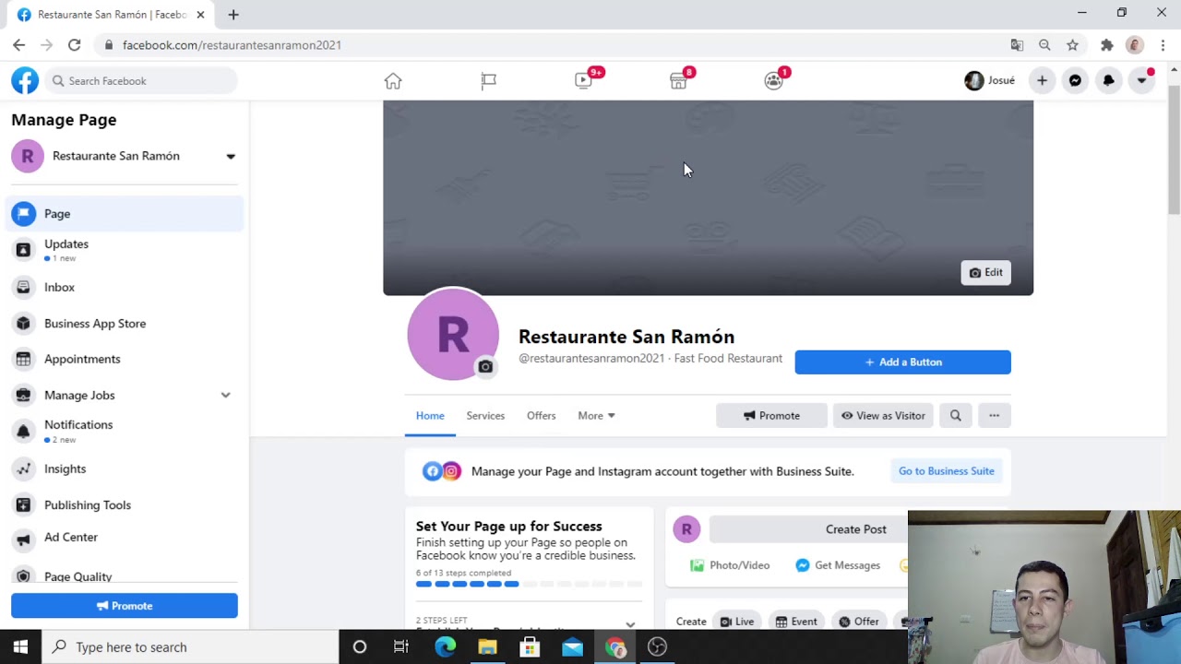Open Facebook Watch video icon
The image size is (1181, 664).
[x=584, y=81]
